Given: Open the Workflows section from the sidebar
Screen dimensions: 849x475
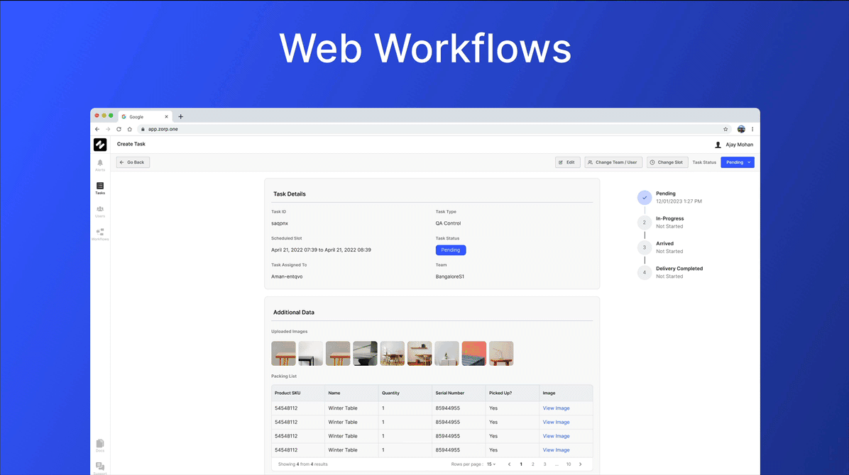Looking at the screenshot, I should (x=100, y=234).
